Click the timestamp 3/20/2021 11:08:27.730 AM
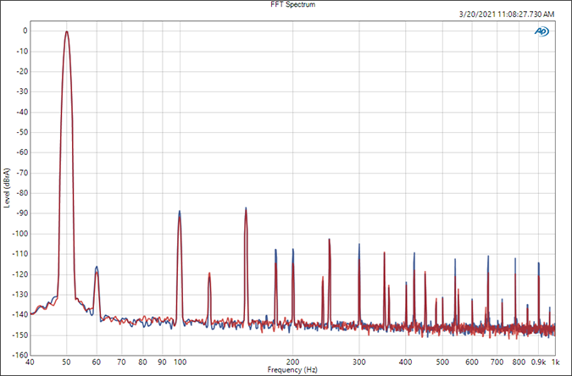The image size is (572, 376). click(x=507, y=14)
